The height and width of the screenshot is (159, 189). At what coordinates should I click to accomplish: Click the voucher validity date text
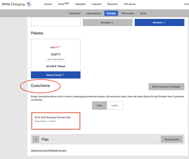(x=45, y=121)
